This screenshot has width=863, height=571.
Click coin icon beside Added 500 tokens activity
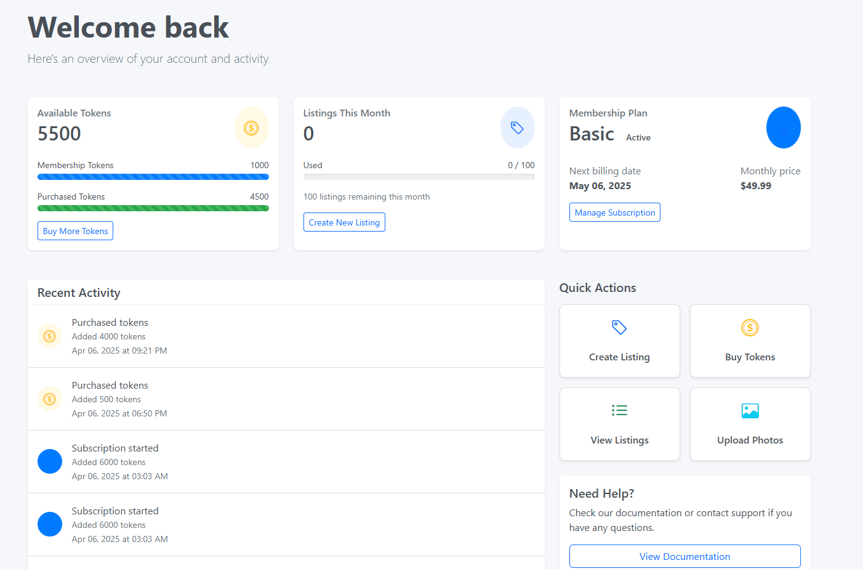[50, 399]
